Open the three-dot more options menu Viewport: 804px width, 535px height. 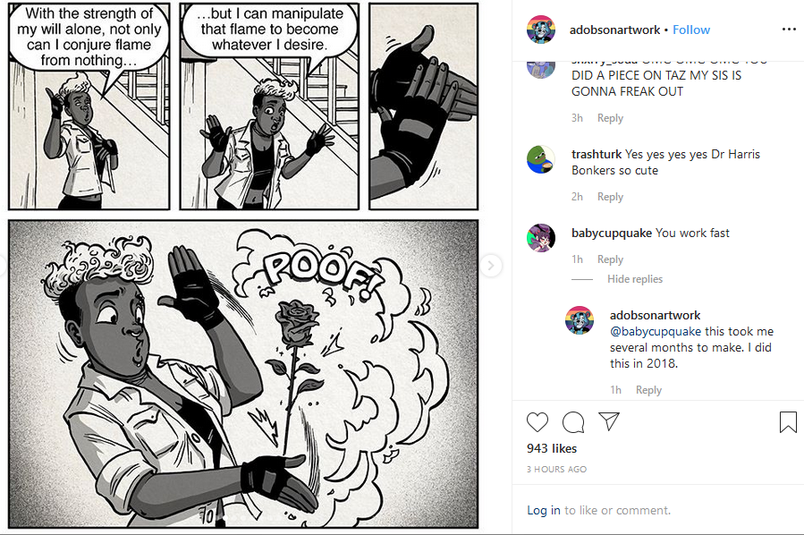point(789,30)
